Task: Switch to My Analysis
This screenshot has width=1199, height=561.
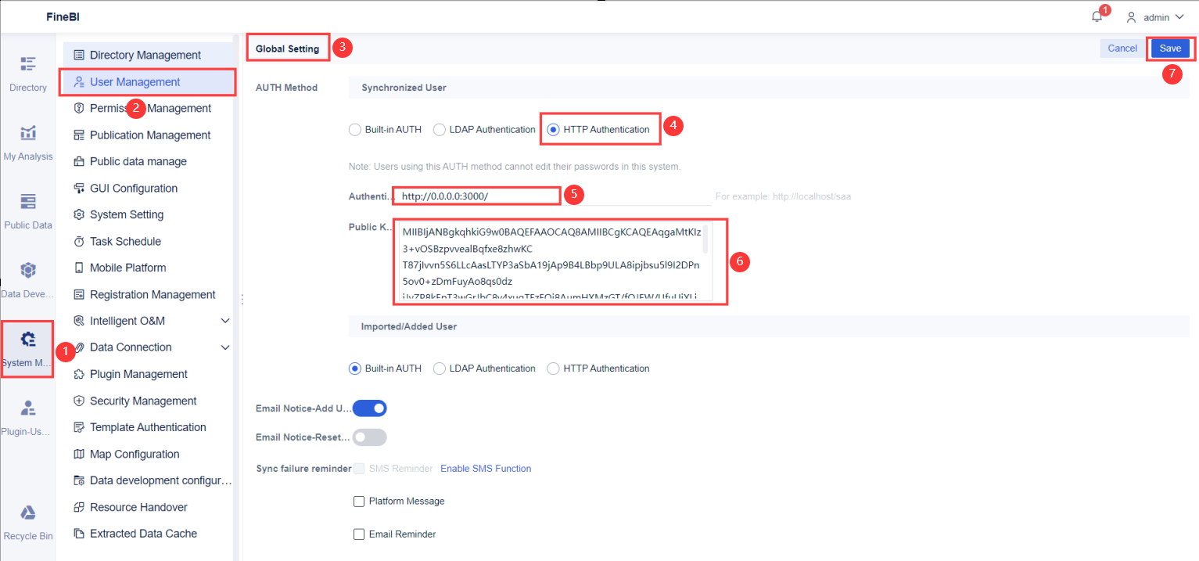Action: [27, 143]
